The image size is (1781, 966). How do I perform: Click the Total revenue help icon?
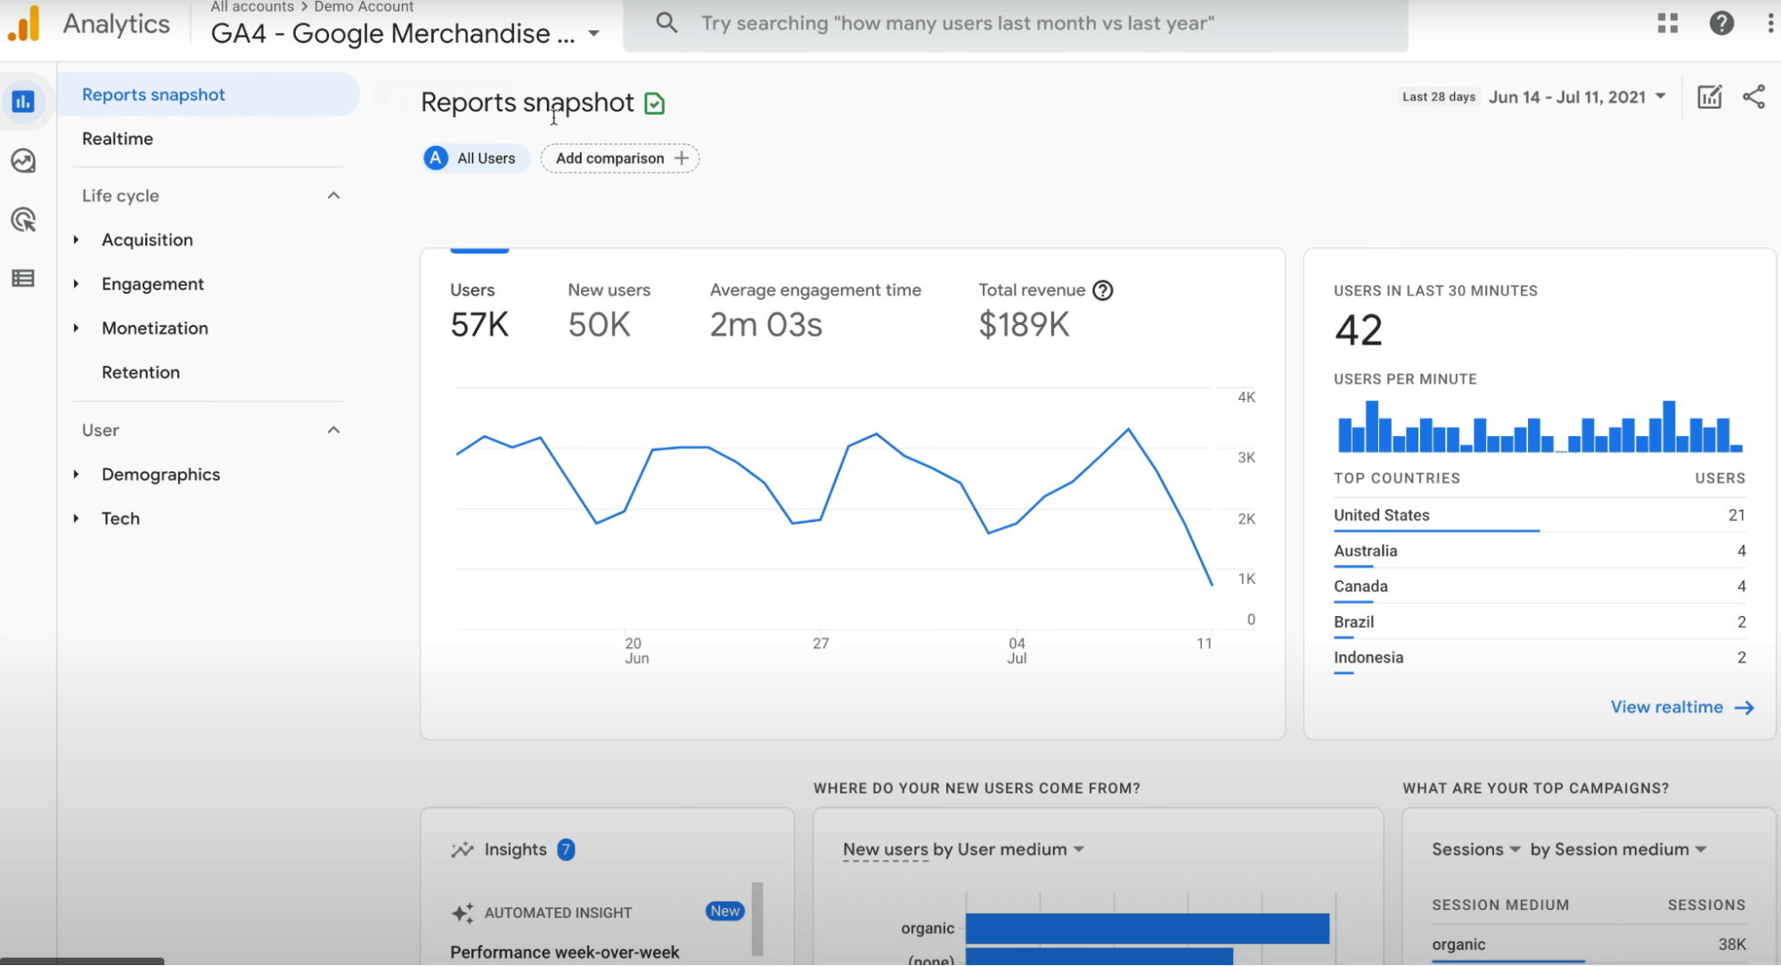click(1102, 290)
